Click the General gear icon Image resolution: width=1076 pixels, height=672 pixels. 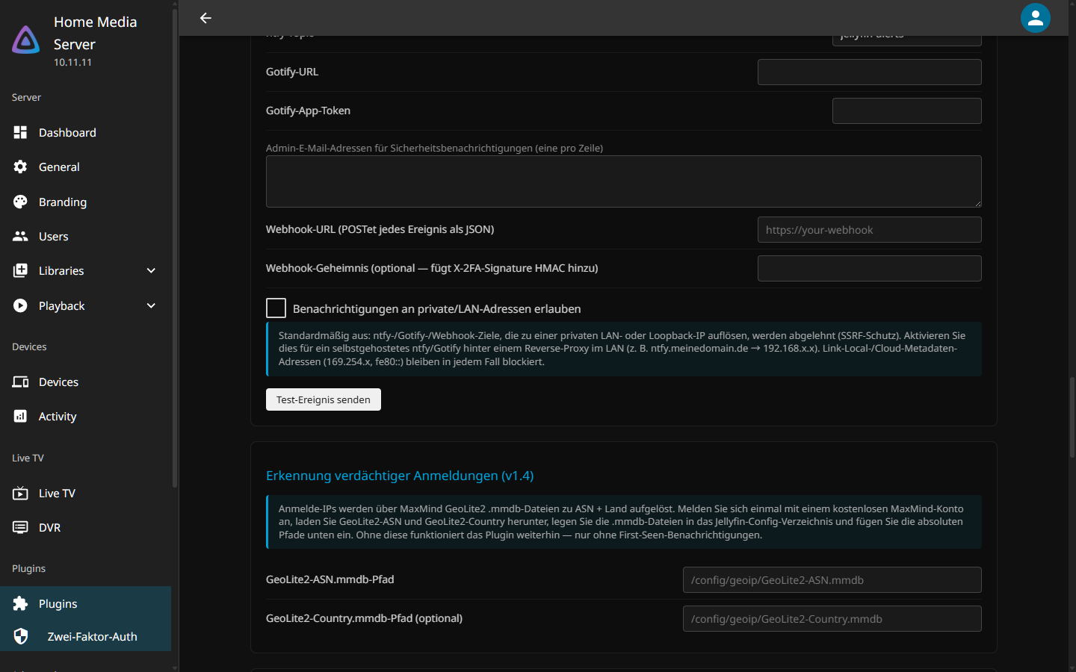pos(20,167)
